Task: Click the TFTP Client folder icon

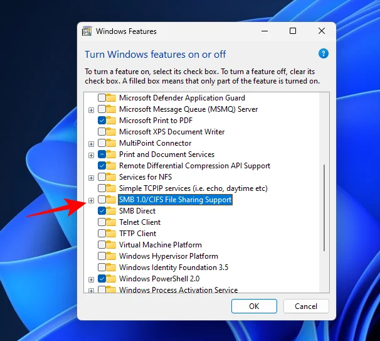Action: point(111,234)
